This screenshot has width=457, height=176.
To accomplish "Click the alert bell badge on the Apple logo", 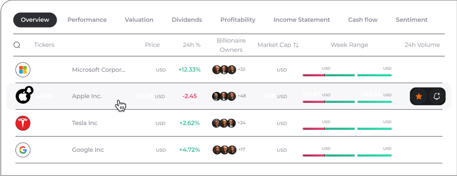I will pos(29,90).
